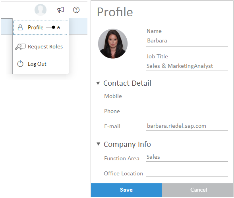Click the person icon beside Profile

tap(20, 27)
